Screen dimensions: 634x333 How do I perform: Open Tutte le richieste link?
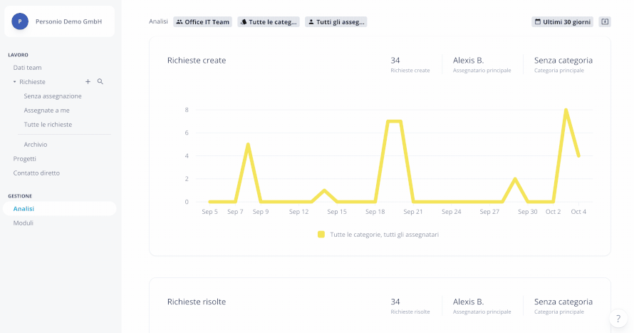click(x=48, y=124)
